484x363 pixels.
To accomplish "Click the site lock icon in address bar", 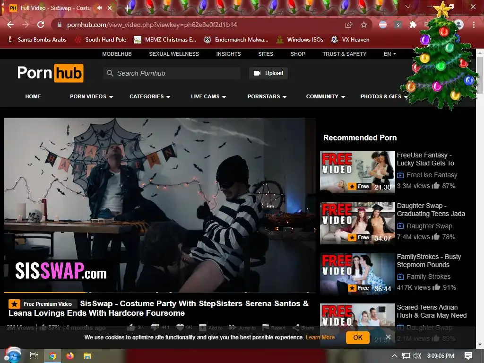I will point(60,25).
